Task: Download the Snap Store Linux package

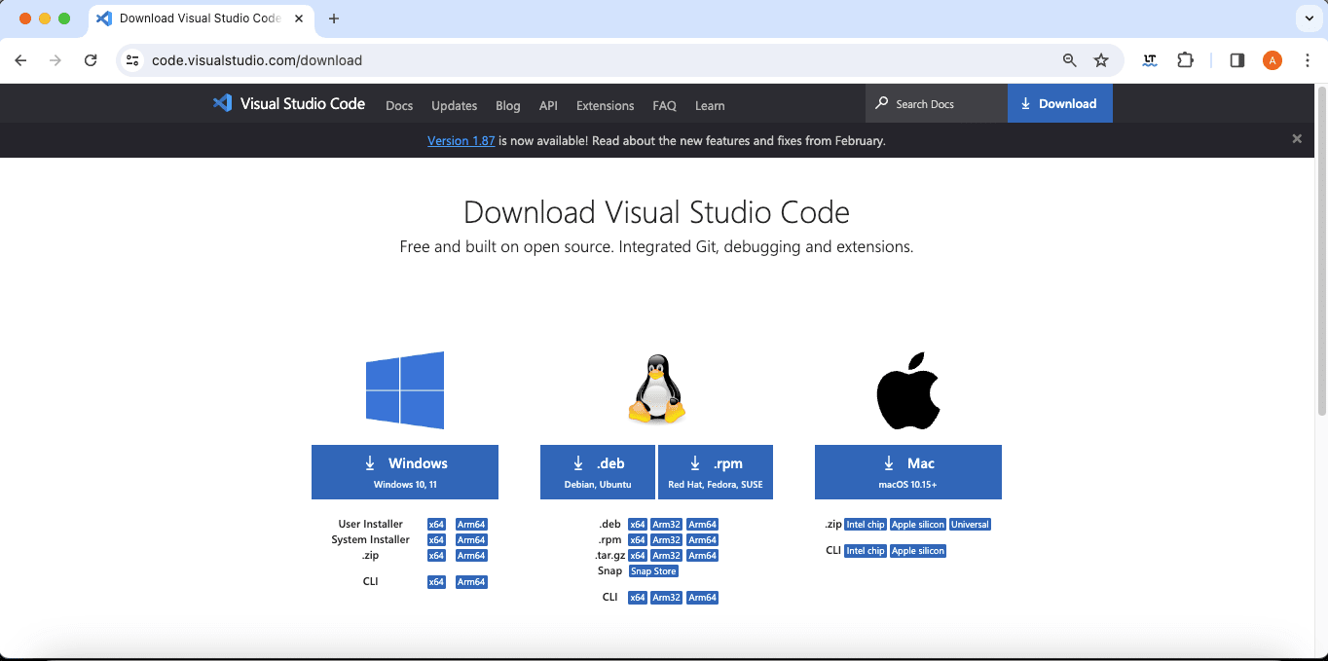Action: [x=653, y=570]
